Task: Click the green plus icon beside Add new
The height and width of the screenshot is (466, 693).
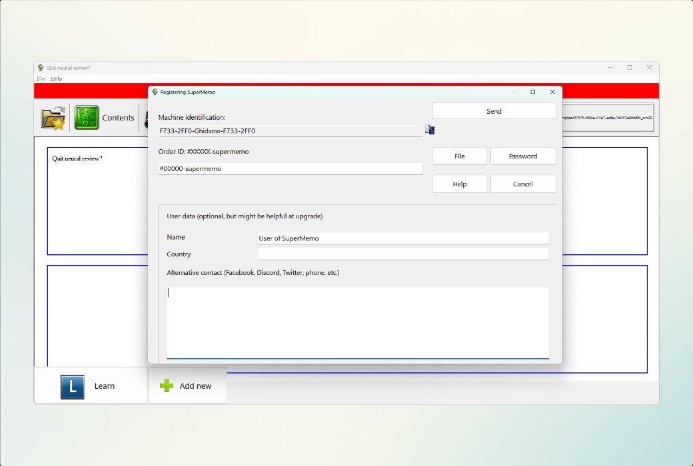Action: tap(165, 385)
